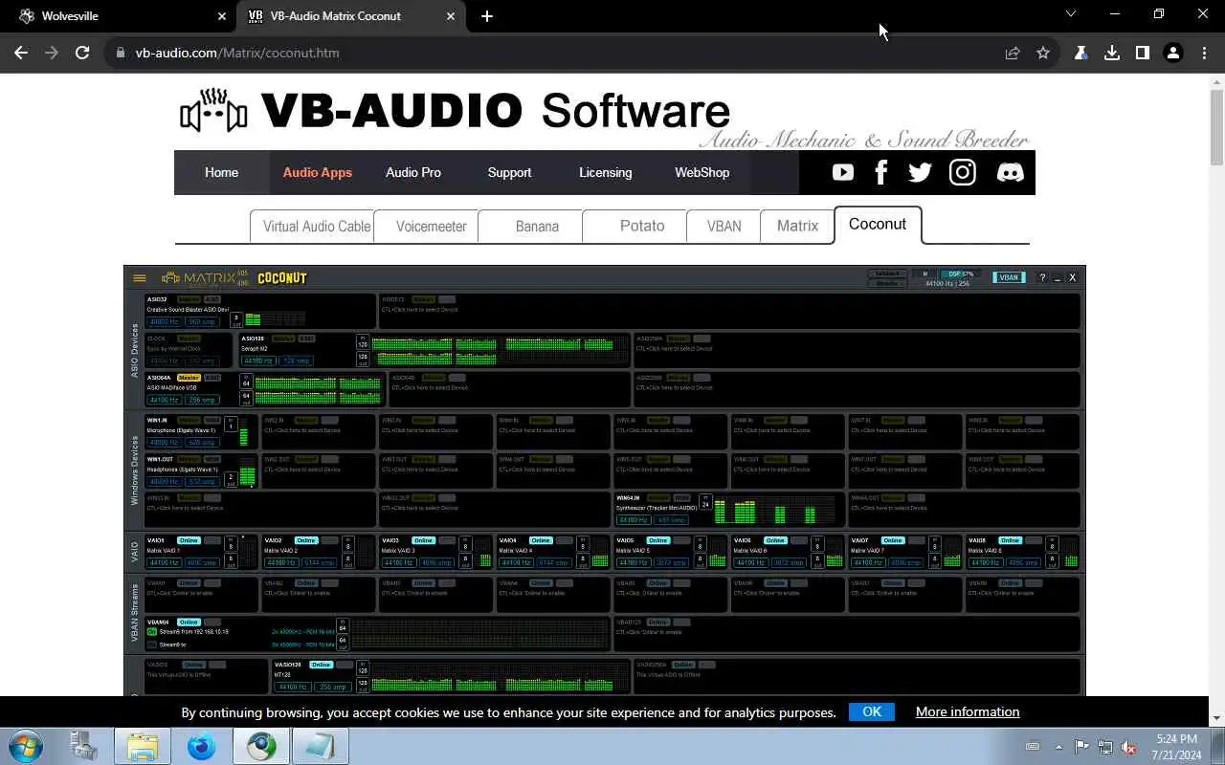Open the Chrome profile avatar

1173,53
